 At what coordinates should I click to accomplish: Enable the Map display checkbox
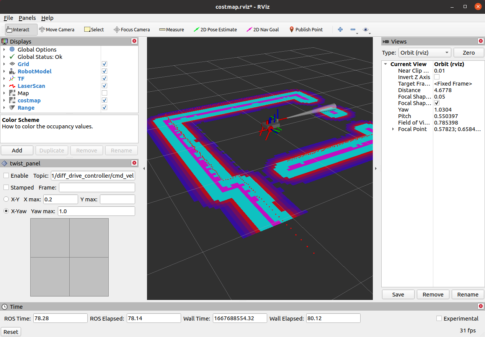pos(104,93)
